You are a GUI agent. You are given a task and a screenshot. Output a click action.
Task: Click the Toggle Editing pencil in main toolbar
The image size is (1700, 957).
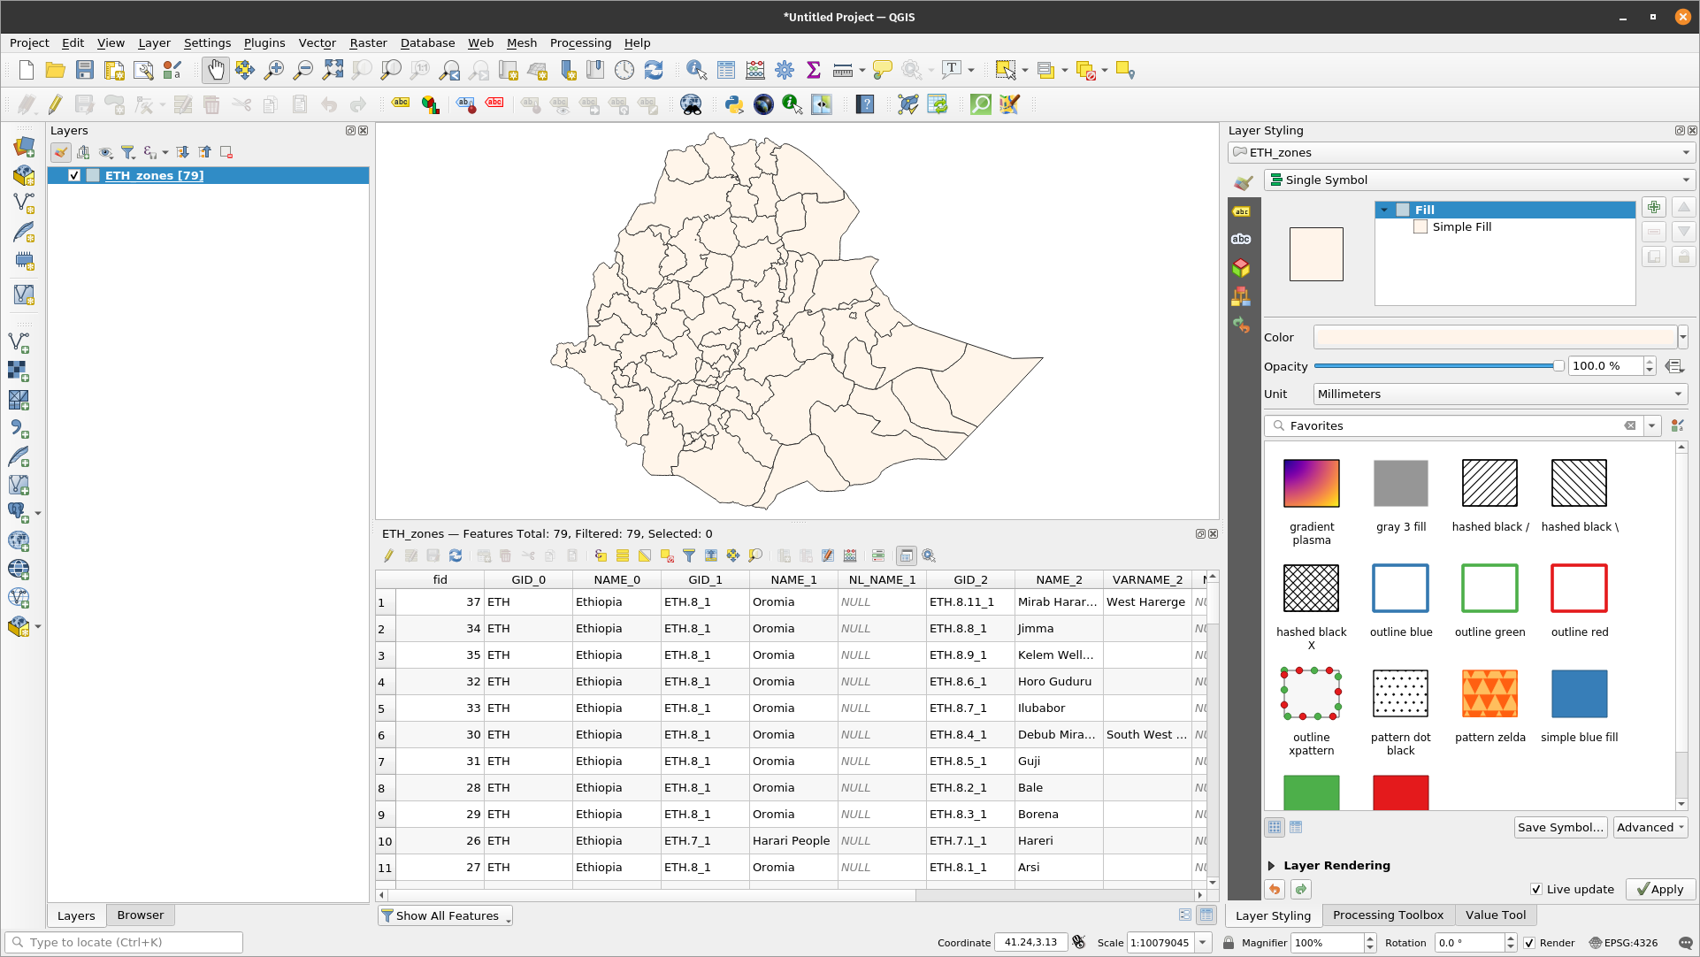point(55,104)
